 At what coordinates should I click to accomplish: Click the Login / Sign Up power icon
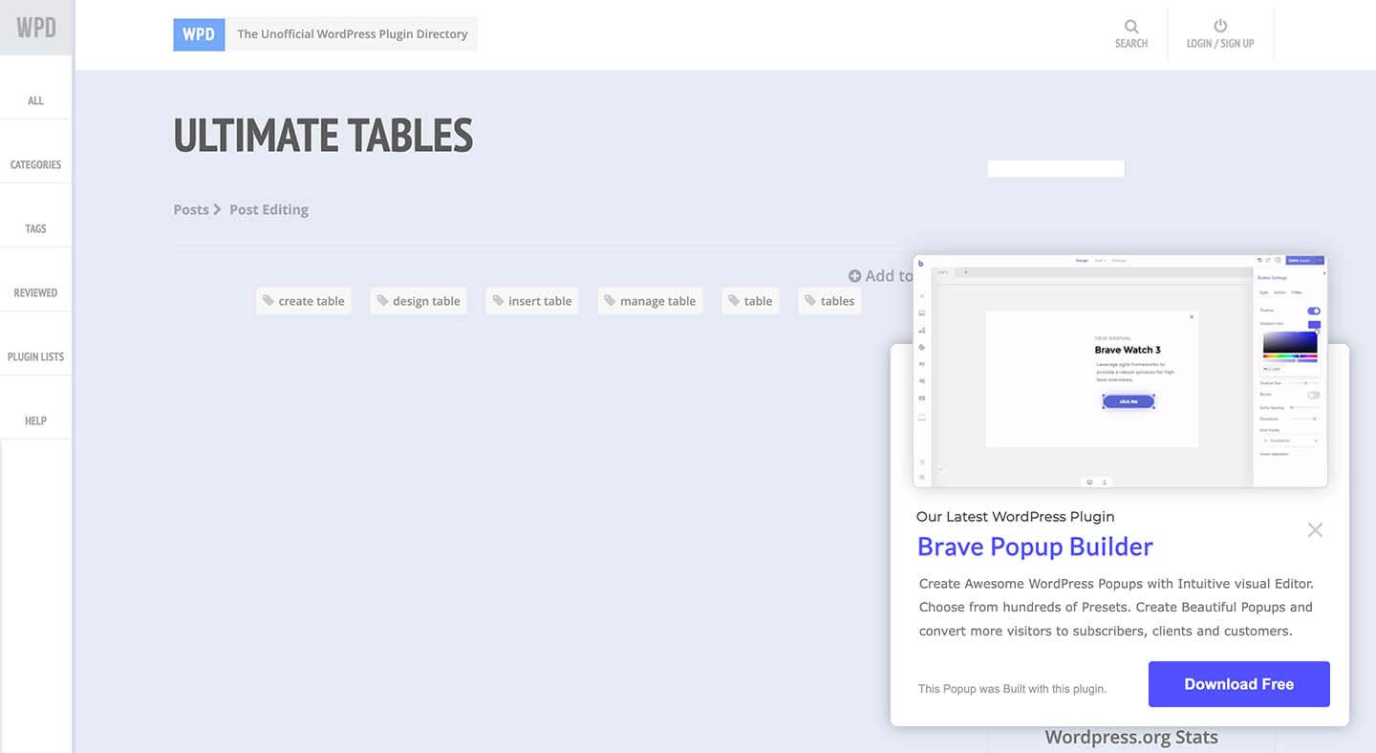(1220, 26)
